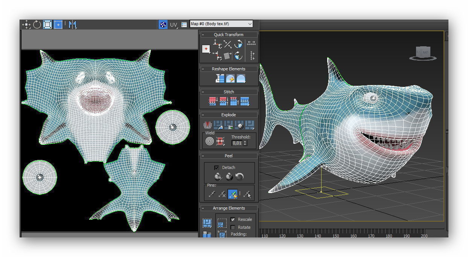Image resolution: width=468 pixels, height=257 pixels.
Task: Toggle the checker map display icon
Action: (x=163, y=24)
